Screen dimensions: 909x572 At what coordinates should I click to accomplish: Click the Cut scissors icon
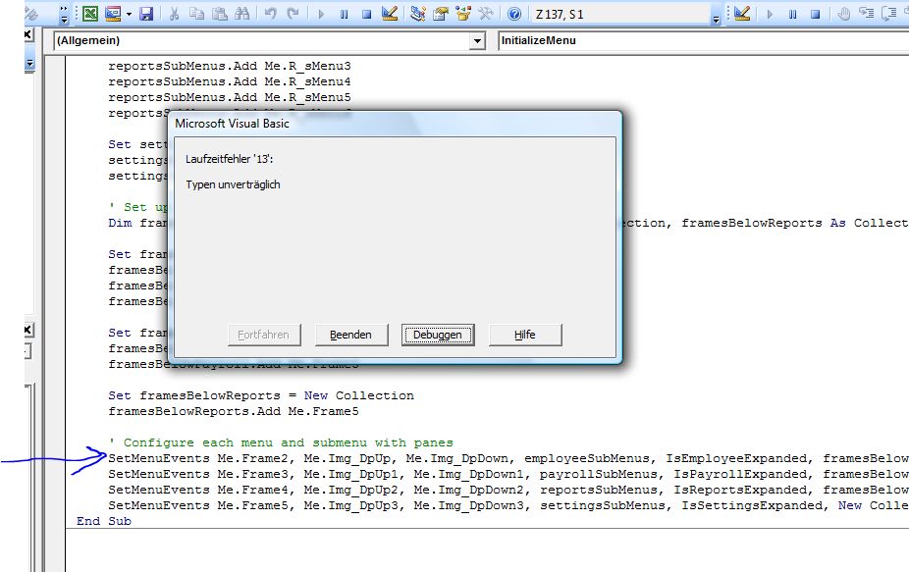(174, 14)
